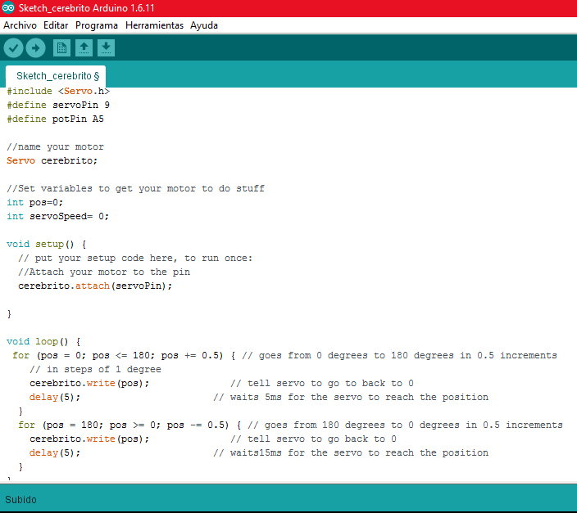This screenshot has width=577, height=513.
Task: Click the '#include <Servo.h>' line
Action: click(x=58, y=91)
